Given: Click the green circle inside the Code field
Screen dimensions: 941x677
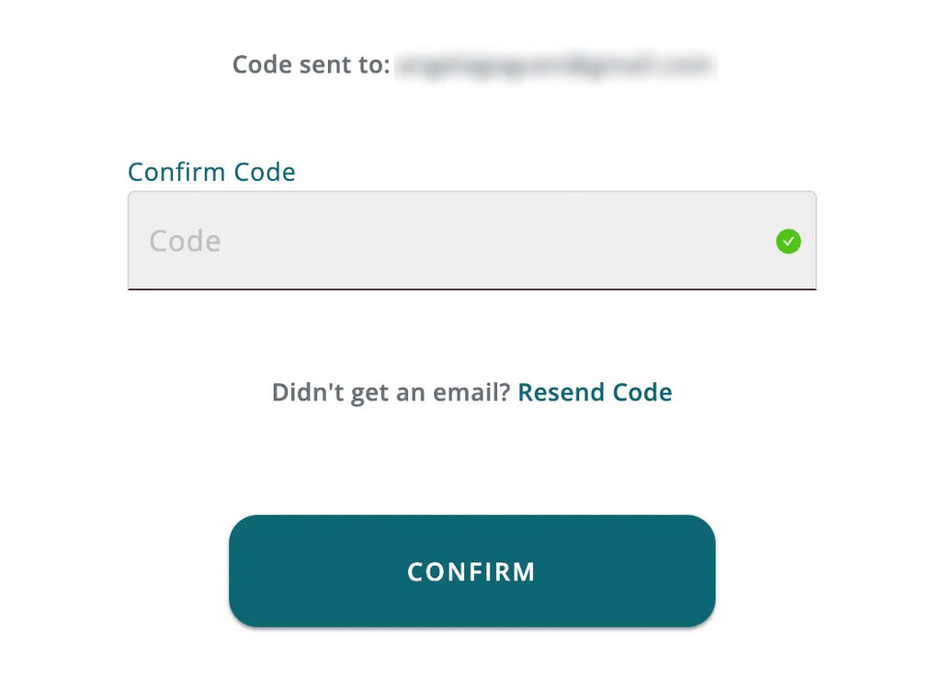Looking at the screenshot, I should pos(788,241).
